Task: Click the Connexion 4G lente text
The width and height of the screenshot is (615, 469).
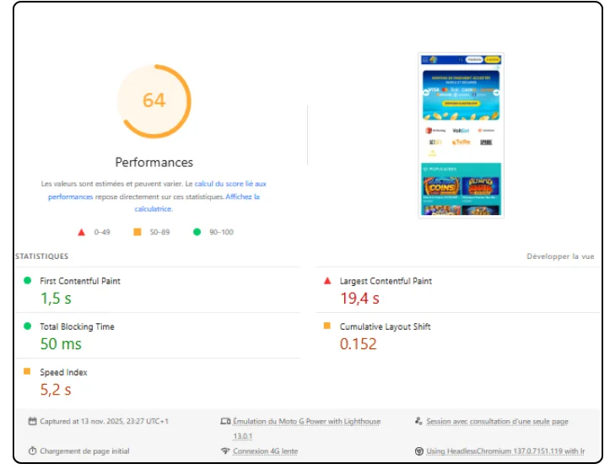Action: tap(266, 451)
